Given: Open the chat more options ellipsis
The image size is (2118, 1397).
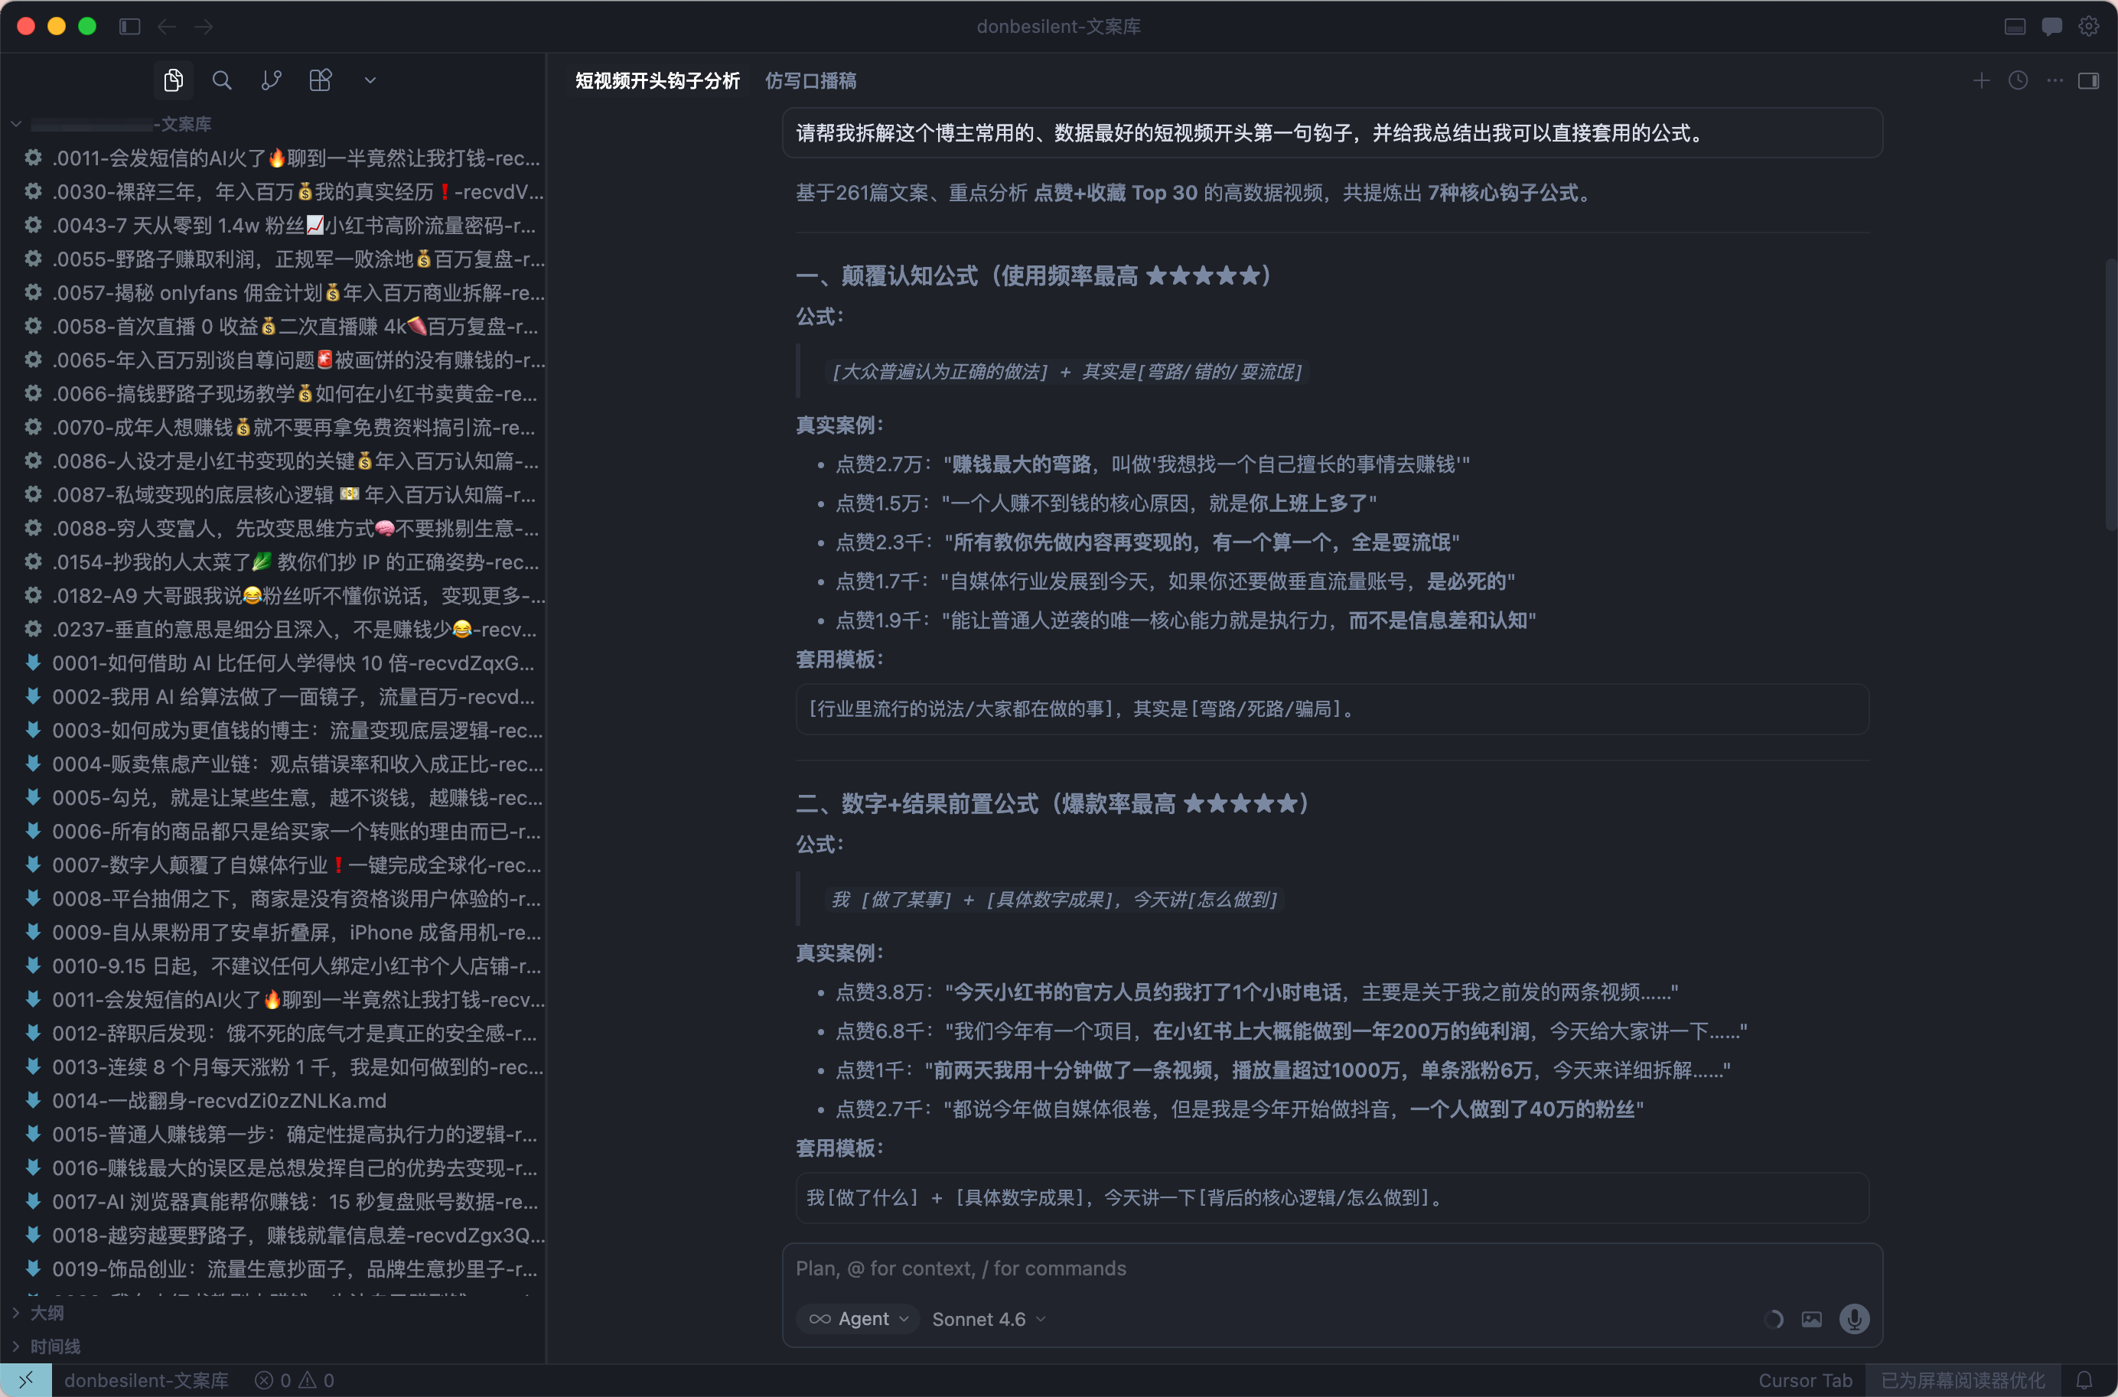Looking at the screenshot, I should click(x=2054, y=80).
